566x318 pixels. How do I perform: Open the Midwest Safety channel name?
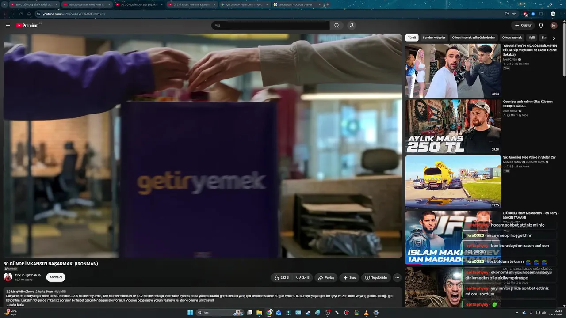tap(512, 162)
